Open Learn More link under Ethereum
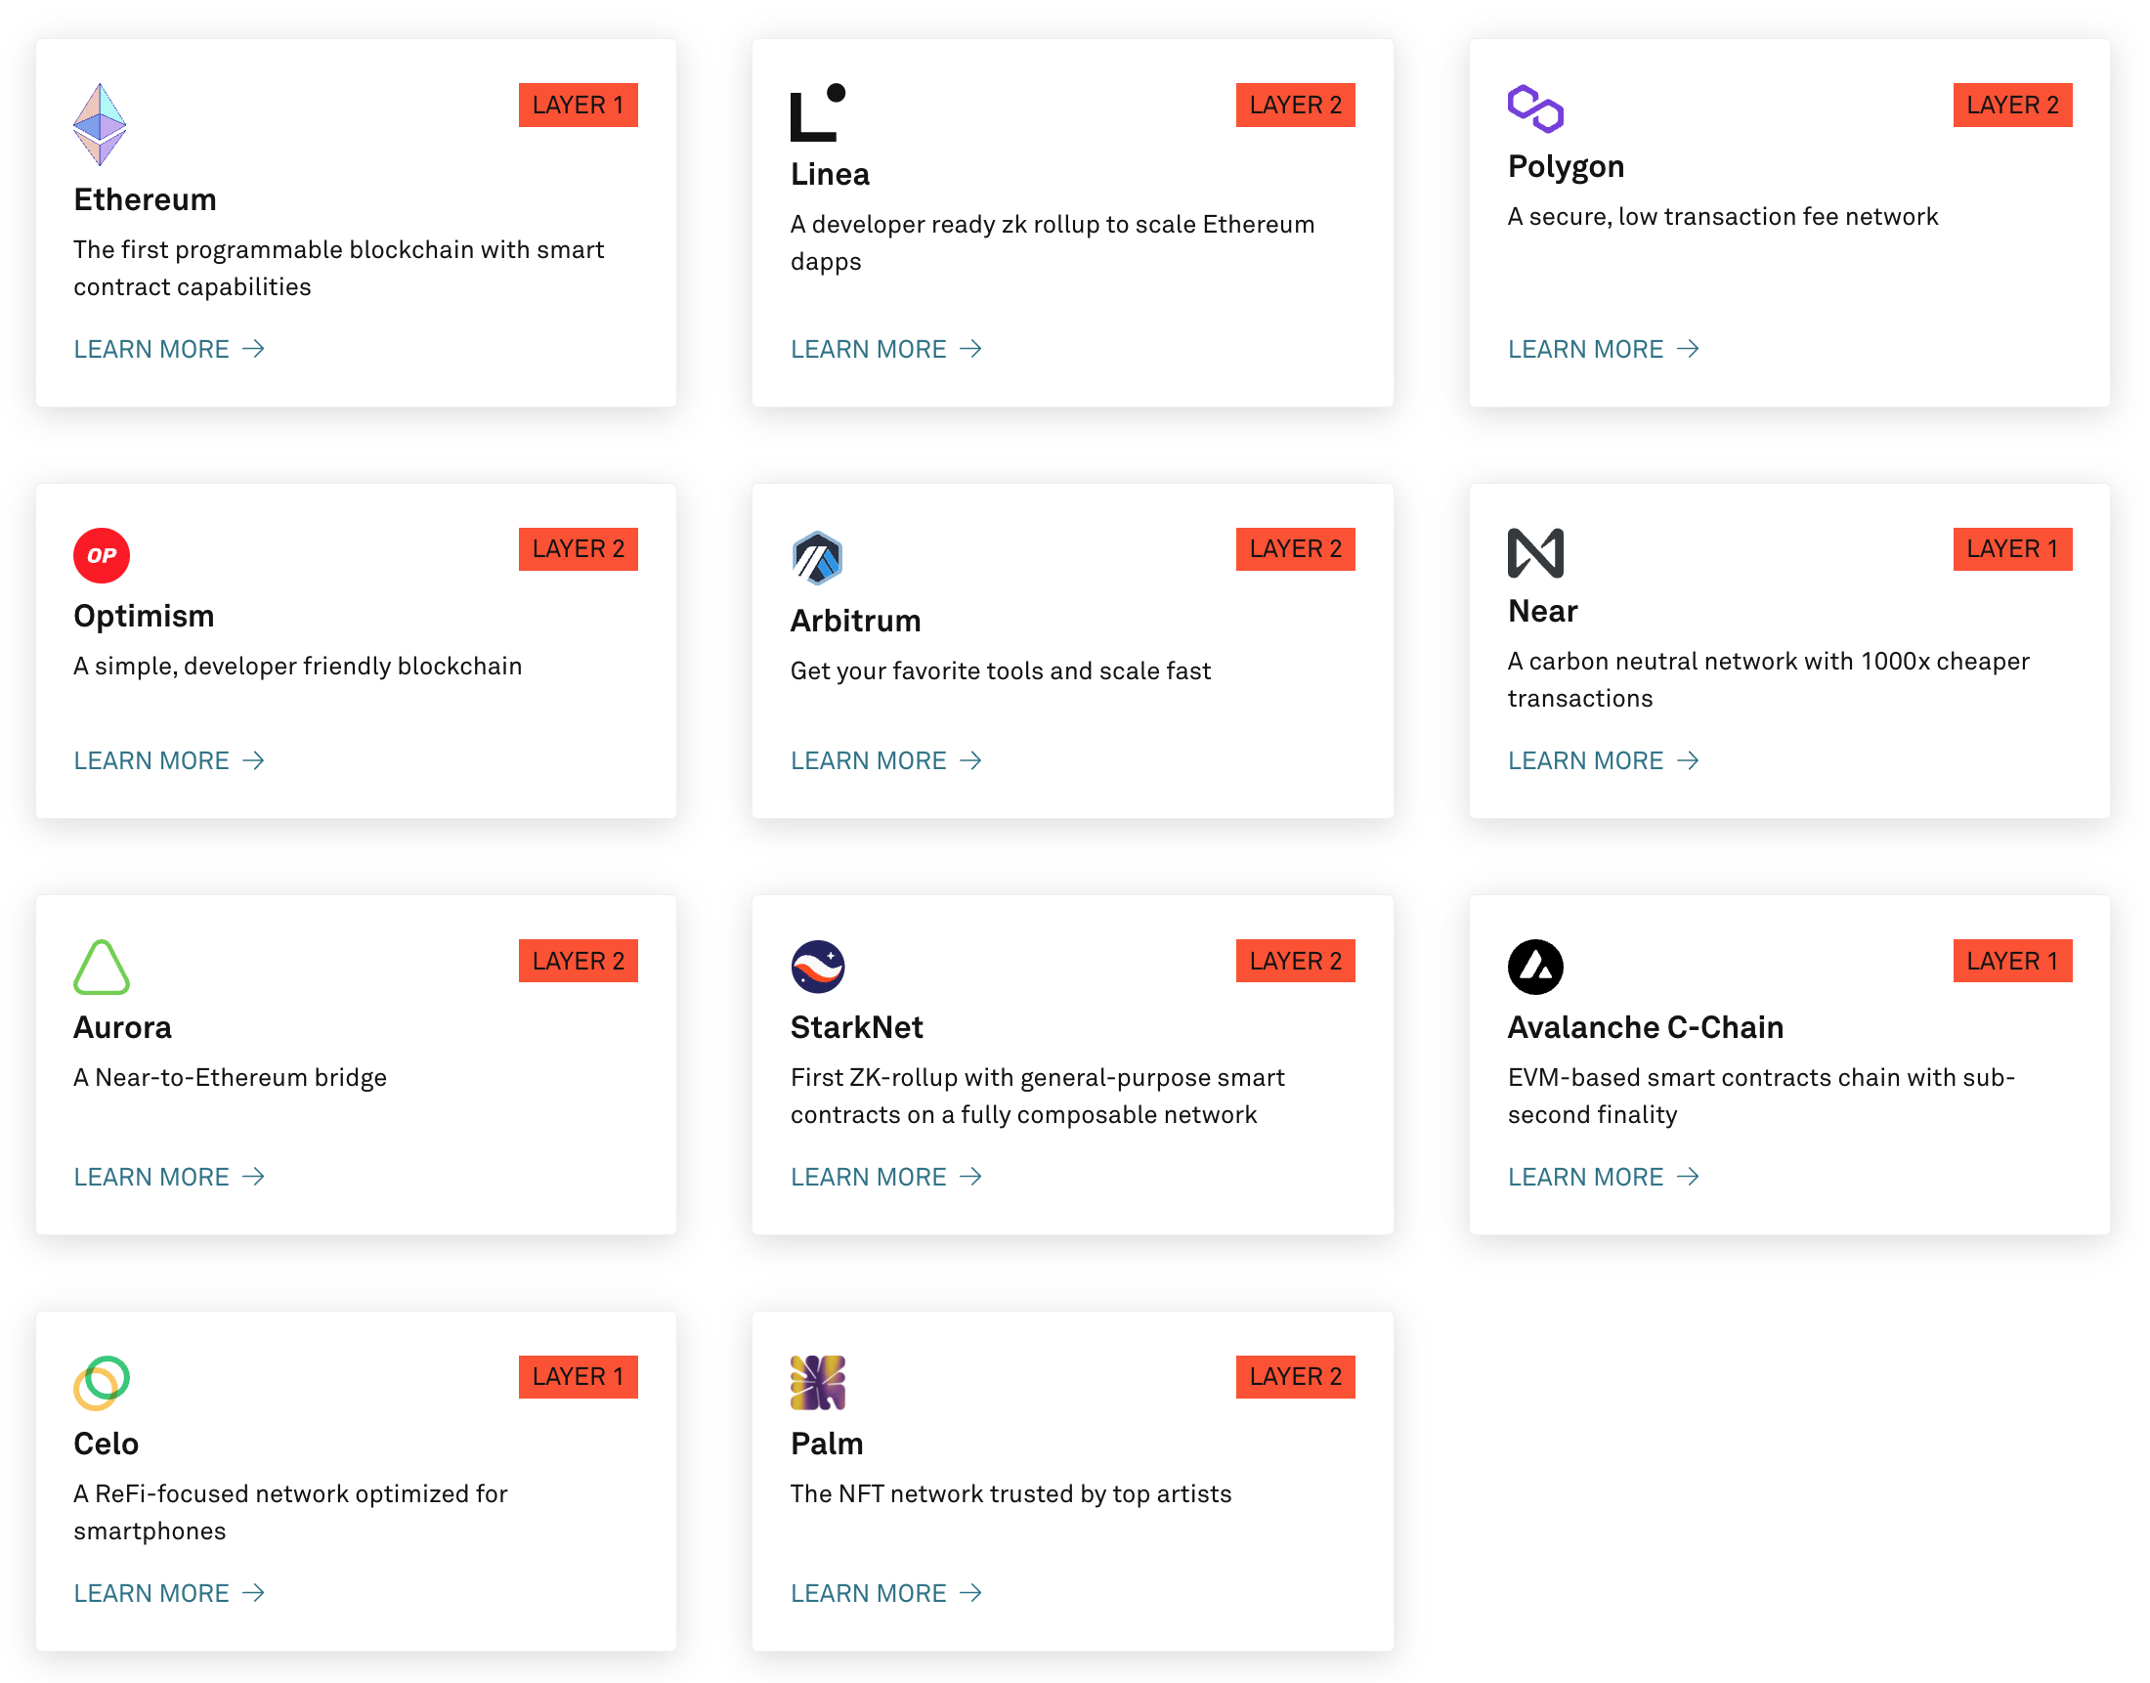Screen dimensions: 2150x1683 168,349
